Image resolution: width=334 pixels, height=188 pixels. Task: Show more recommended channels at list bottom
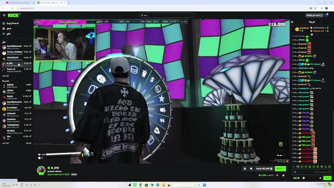click(5, 143)
